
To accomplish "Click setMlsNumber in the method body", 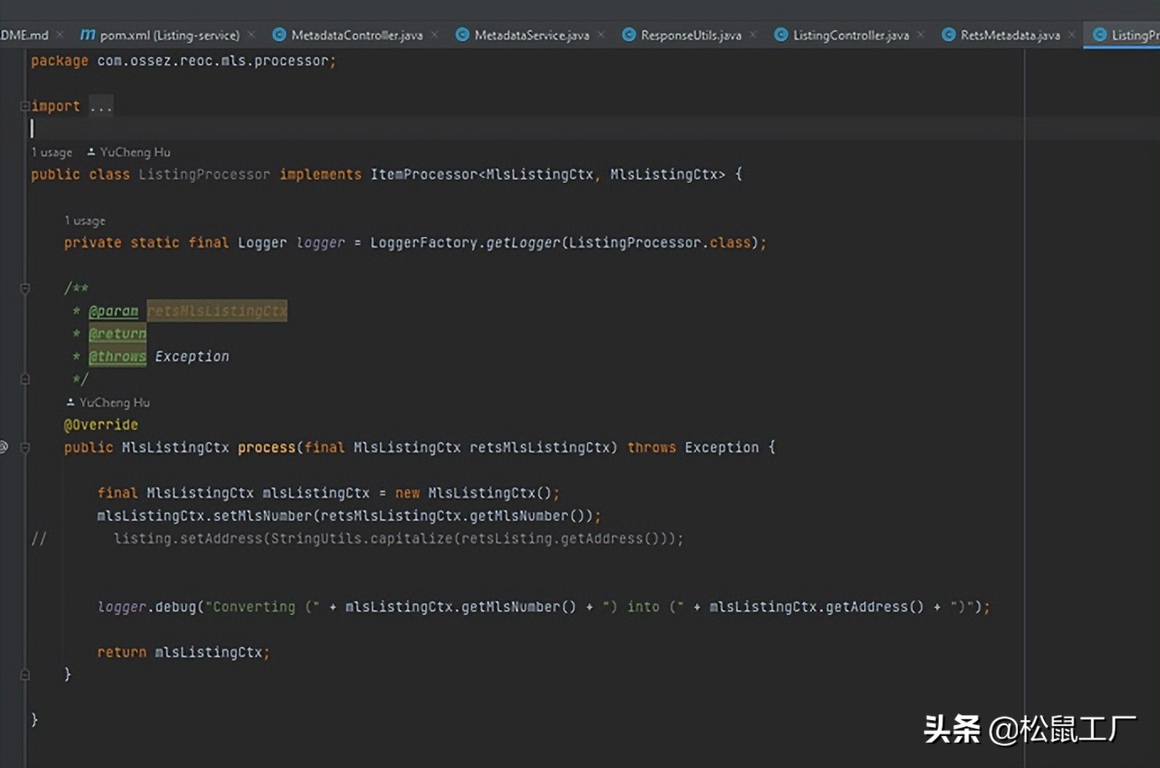I will (262, 515).
